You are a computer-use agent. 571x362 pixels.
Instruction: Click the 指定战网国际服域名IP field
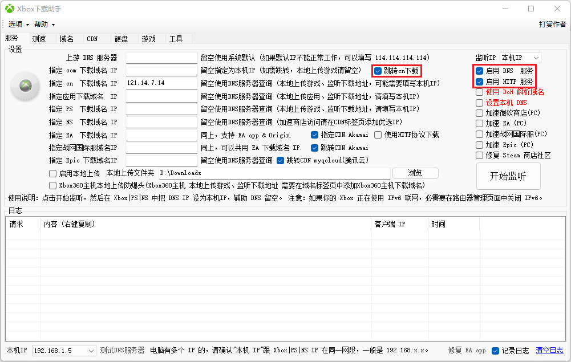pos(161,148)
